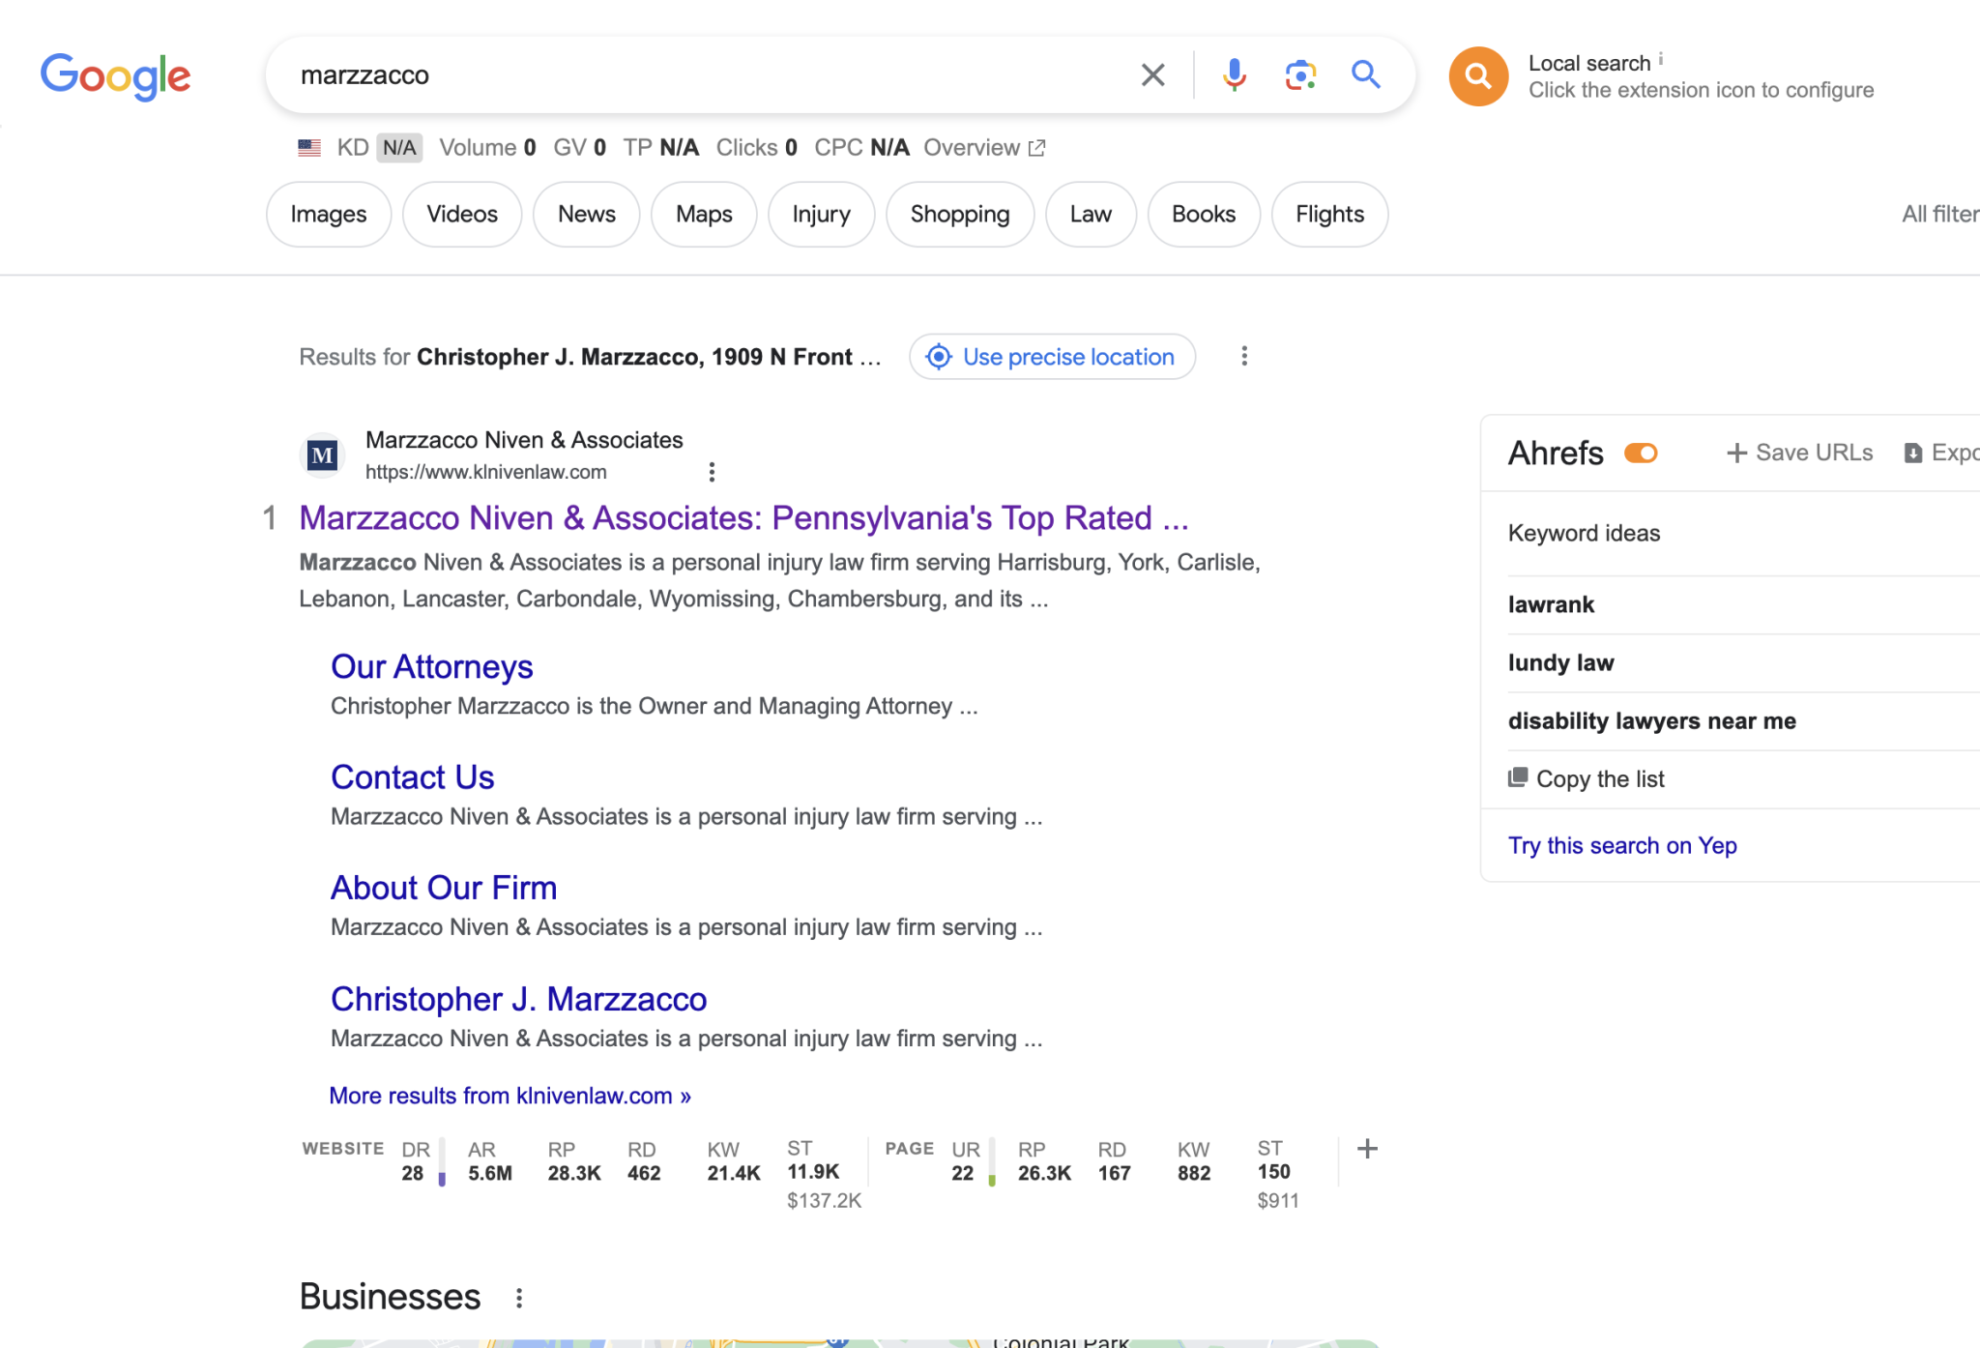Click the blue magnifier search icon
Image resolution: width=1980 pixels, height=1348 pixels.
[x=1365, y=74]
